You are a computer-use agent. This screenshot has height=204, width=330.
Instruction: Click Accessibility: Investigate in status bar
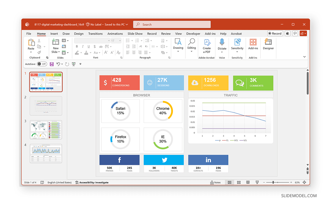pyautogui.click(x=92, y=182)
